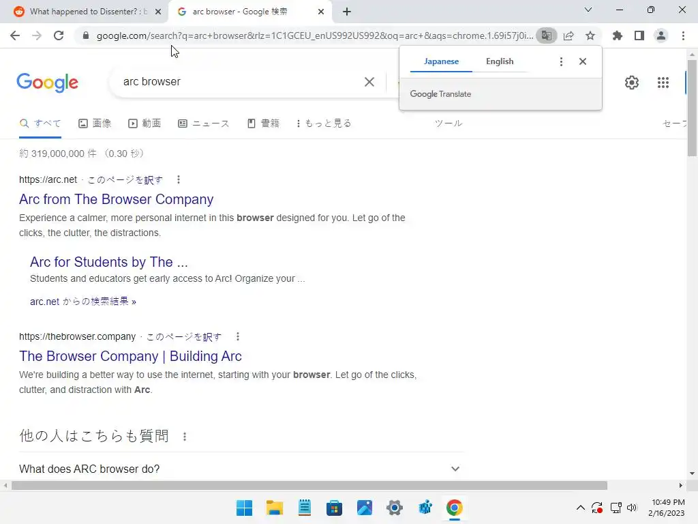The height and width of the screenshot is (524, 698).
Task: View site information lock icon
Action: 86,35
